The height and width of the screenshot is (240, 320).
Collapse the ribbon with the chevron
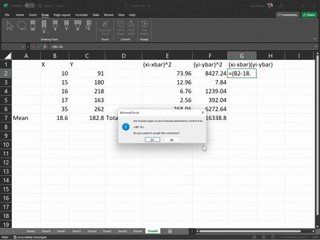tap(315, 39)
